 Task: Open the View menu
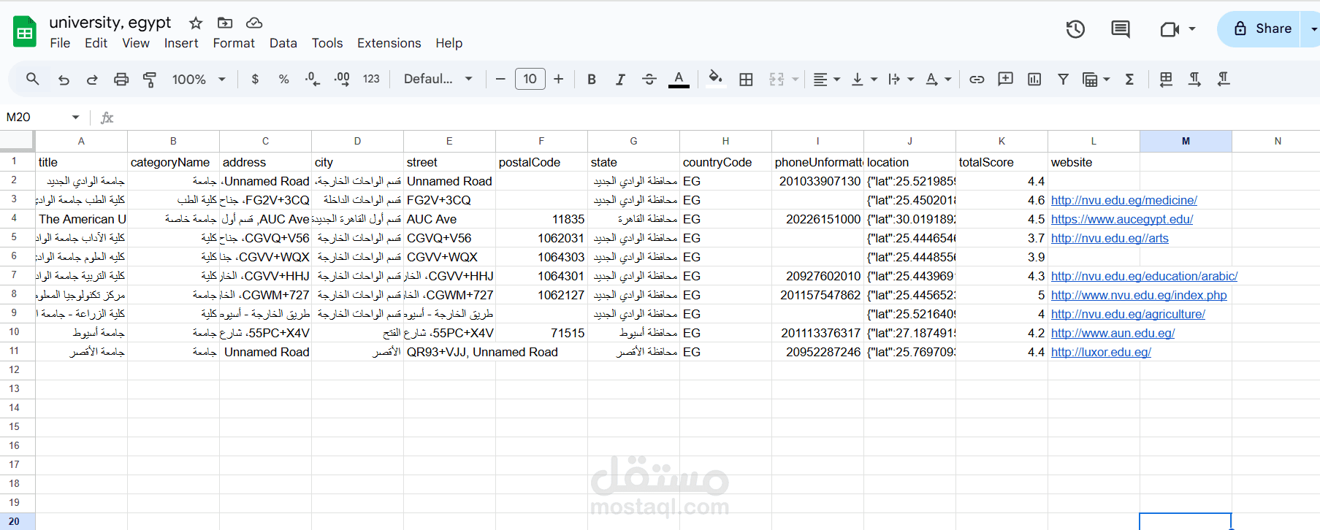pyautogui.click(x=136, y=43)
